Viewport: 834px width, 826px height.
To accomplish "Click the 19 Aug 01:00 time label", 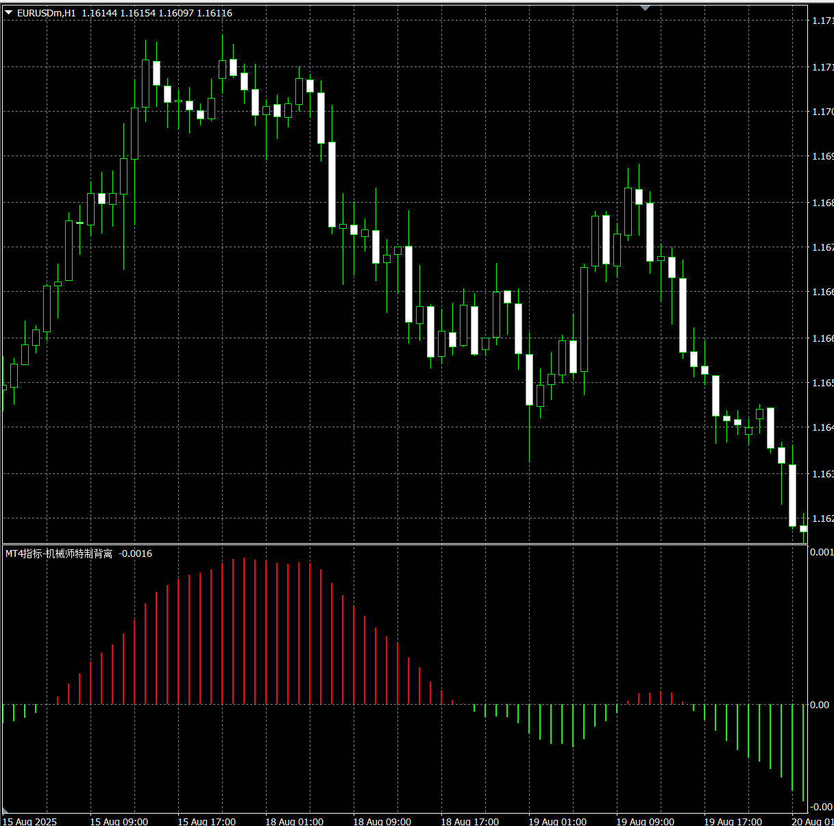I will click(557, 821).
